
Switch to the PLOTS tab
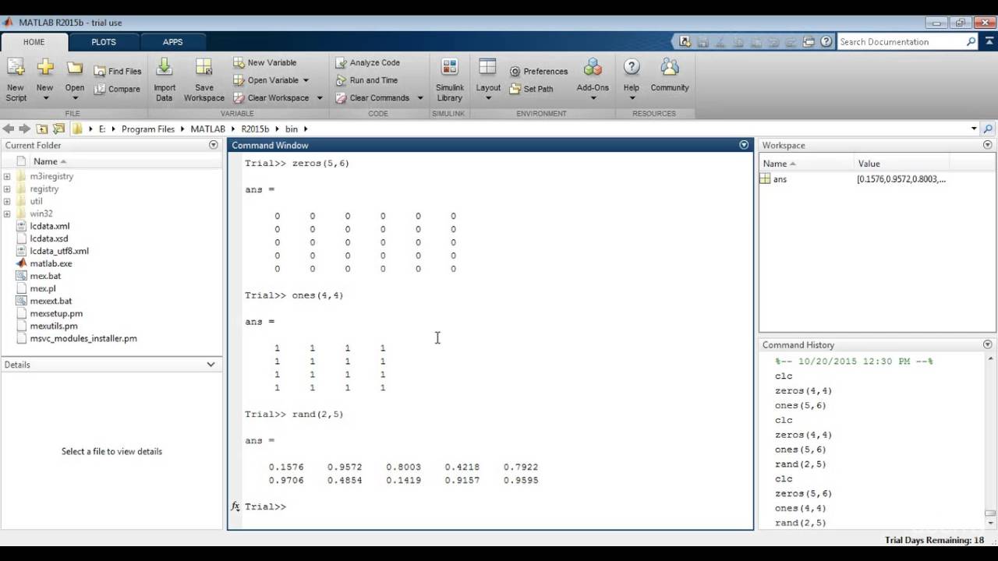click(x=104, y=42)
